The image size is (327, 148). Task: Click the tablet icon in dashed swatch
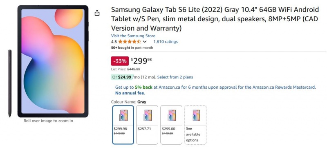click(x=197, y=115)
